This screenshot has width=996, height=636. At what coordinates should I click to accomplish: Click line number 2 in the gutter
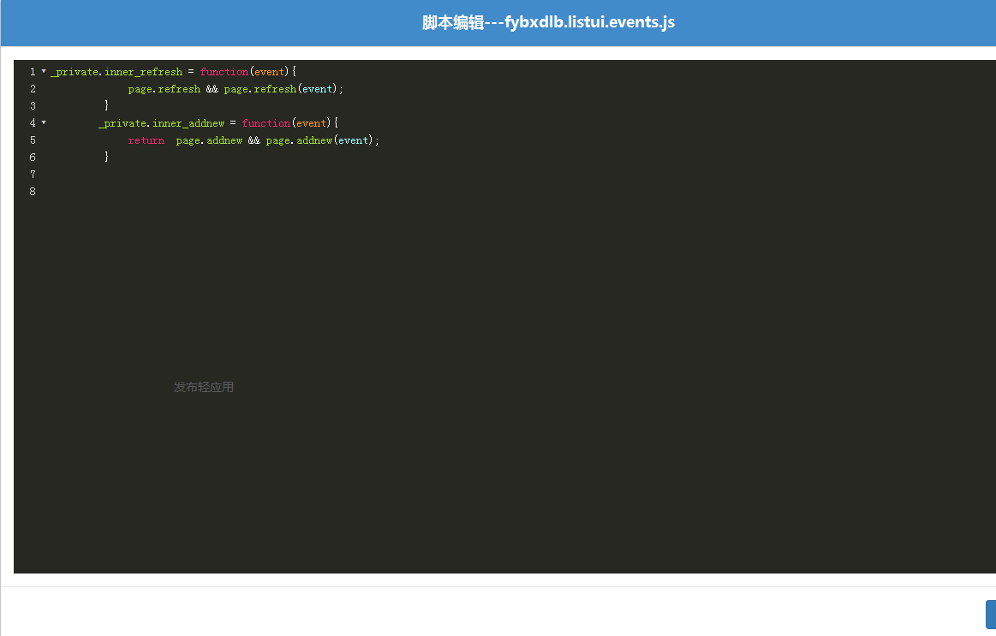[33, 89]
